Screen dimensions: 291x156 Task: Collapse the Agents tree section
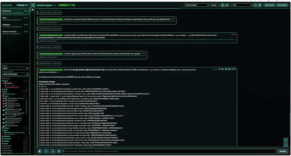pos(5,81)
